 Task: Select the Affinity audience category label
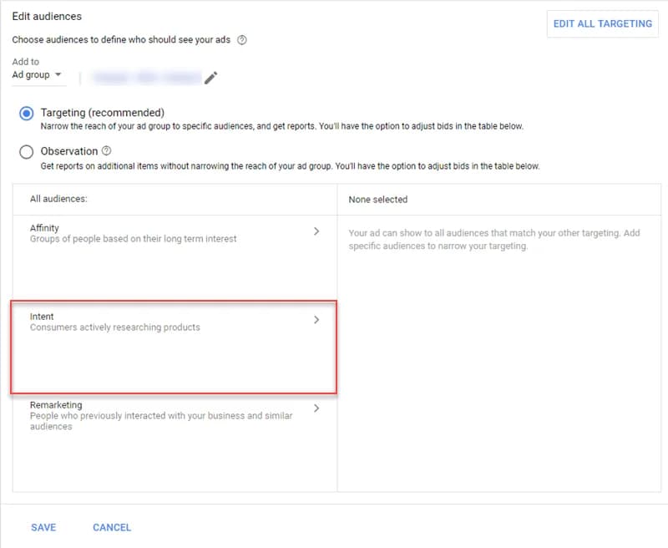point(44,228)
